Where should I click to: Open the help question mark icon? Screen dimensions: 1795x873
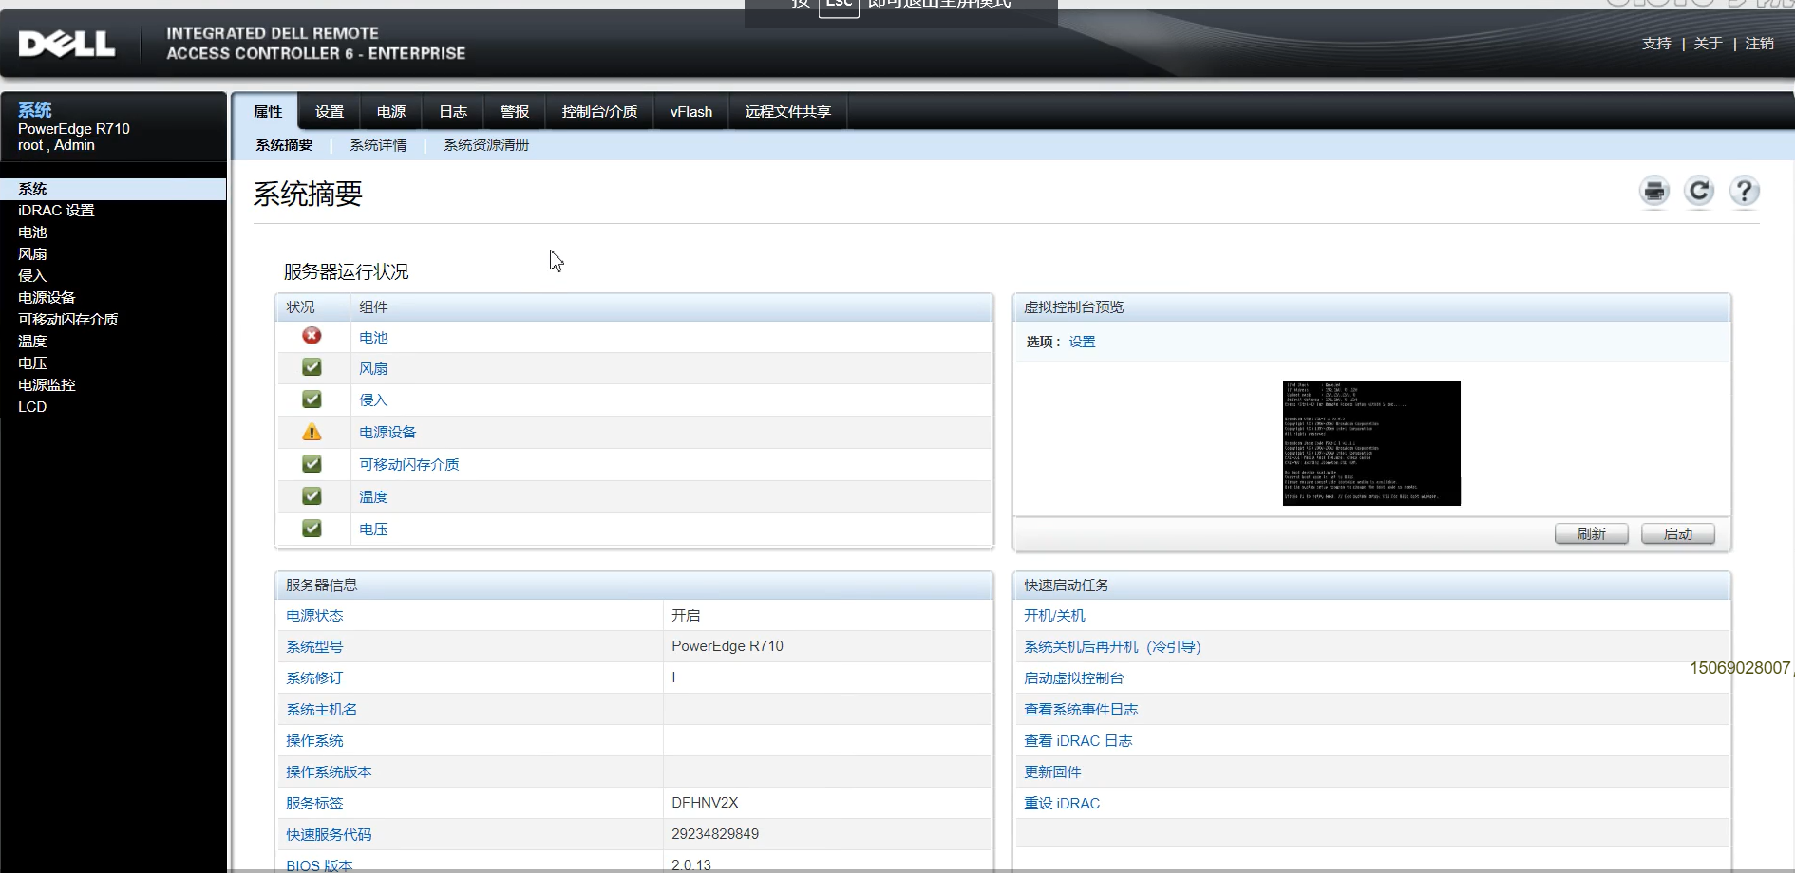tap(1744, 191)
